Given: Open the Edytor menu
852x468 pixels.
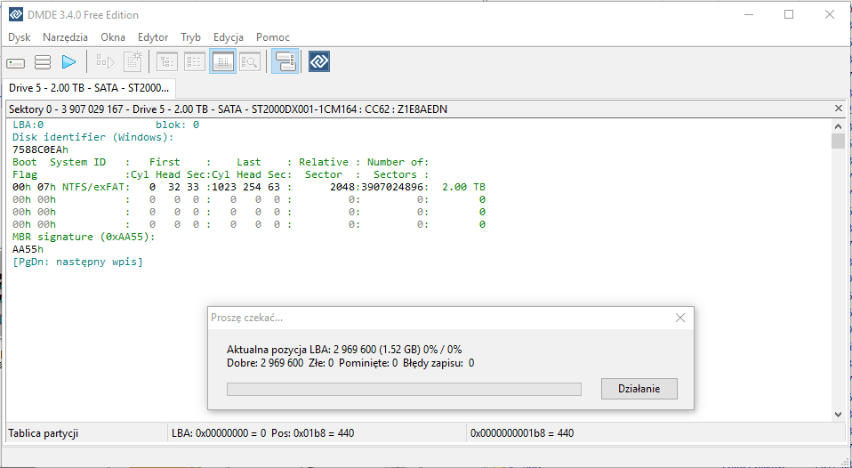Looking at the screenshot, I should click(x=153, y=37).
